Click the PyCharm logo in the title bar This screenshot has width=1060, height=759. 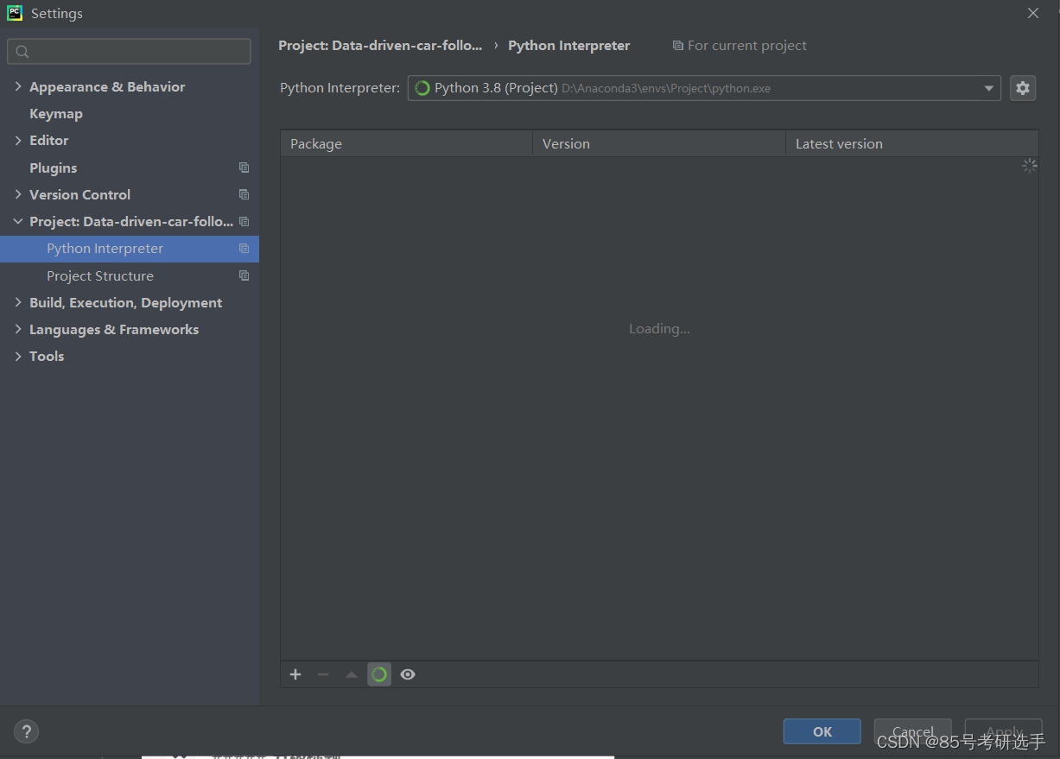point(14,13)
